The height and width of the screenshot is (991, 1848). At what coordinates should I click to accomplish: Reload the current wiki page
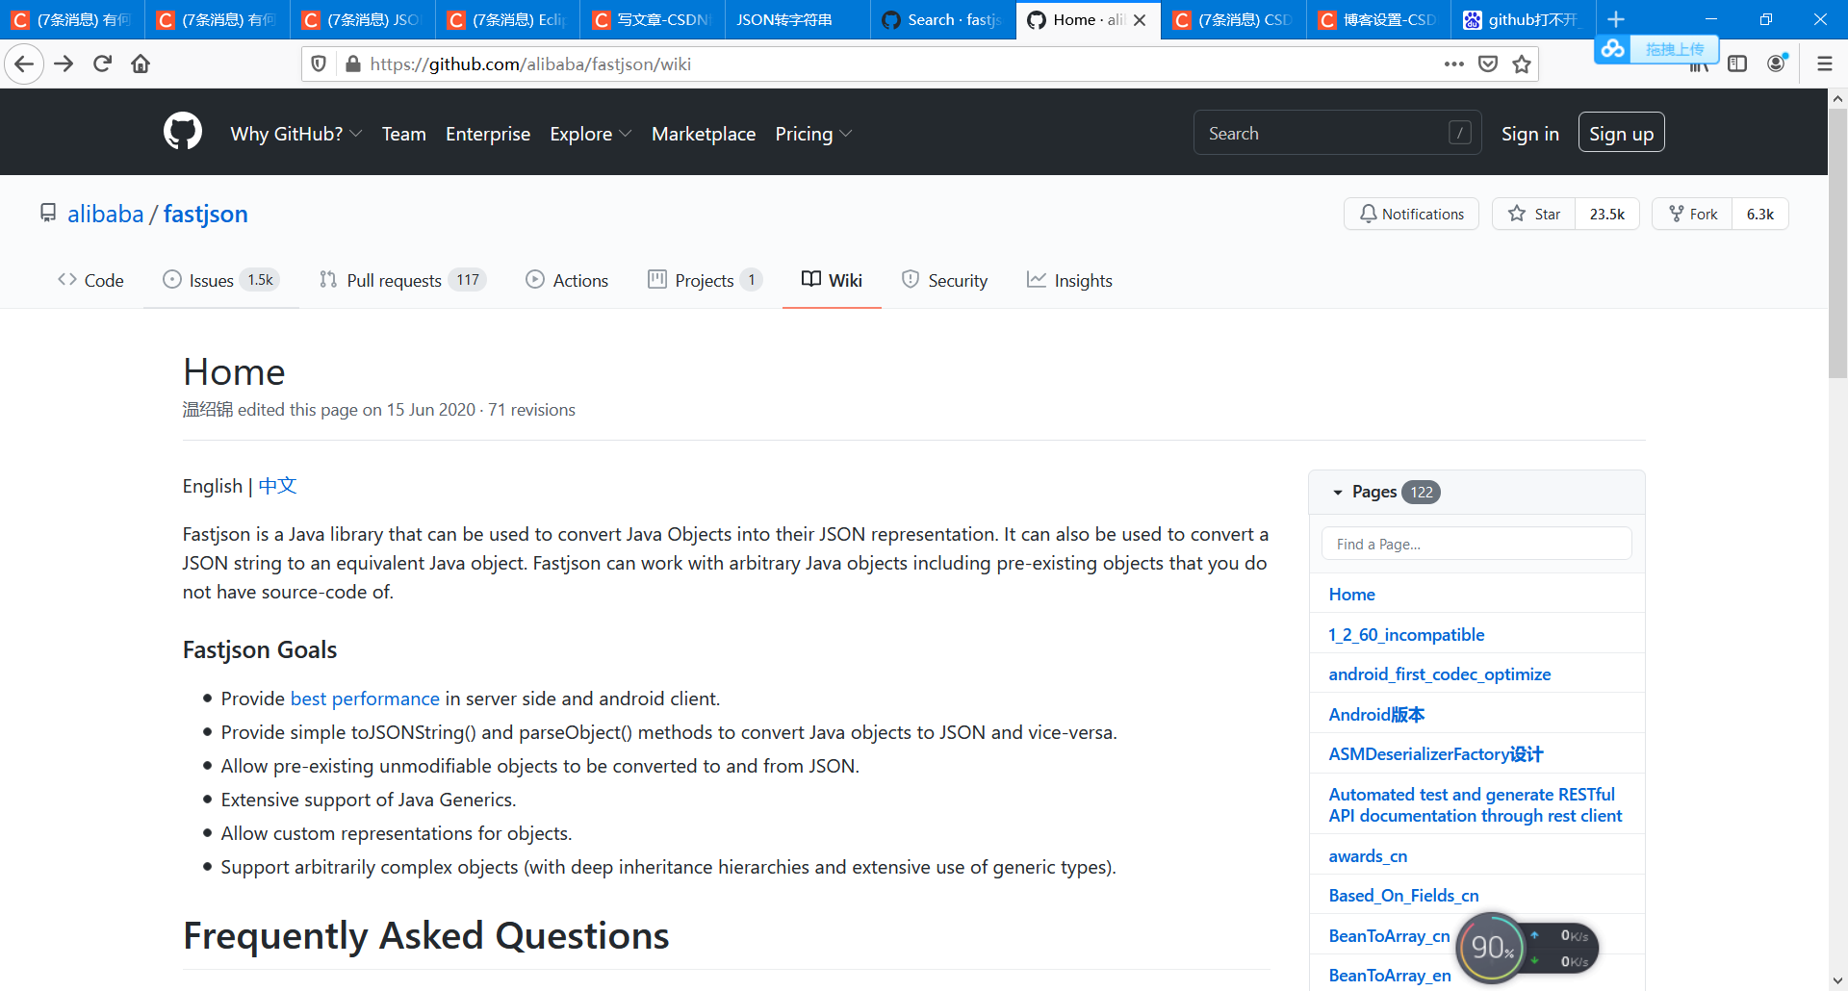(x=102, y=64)
